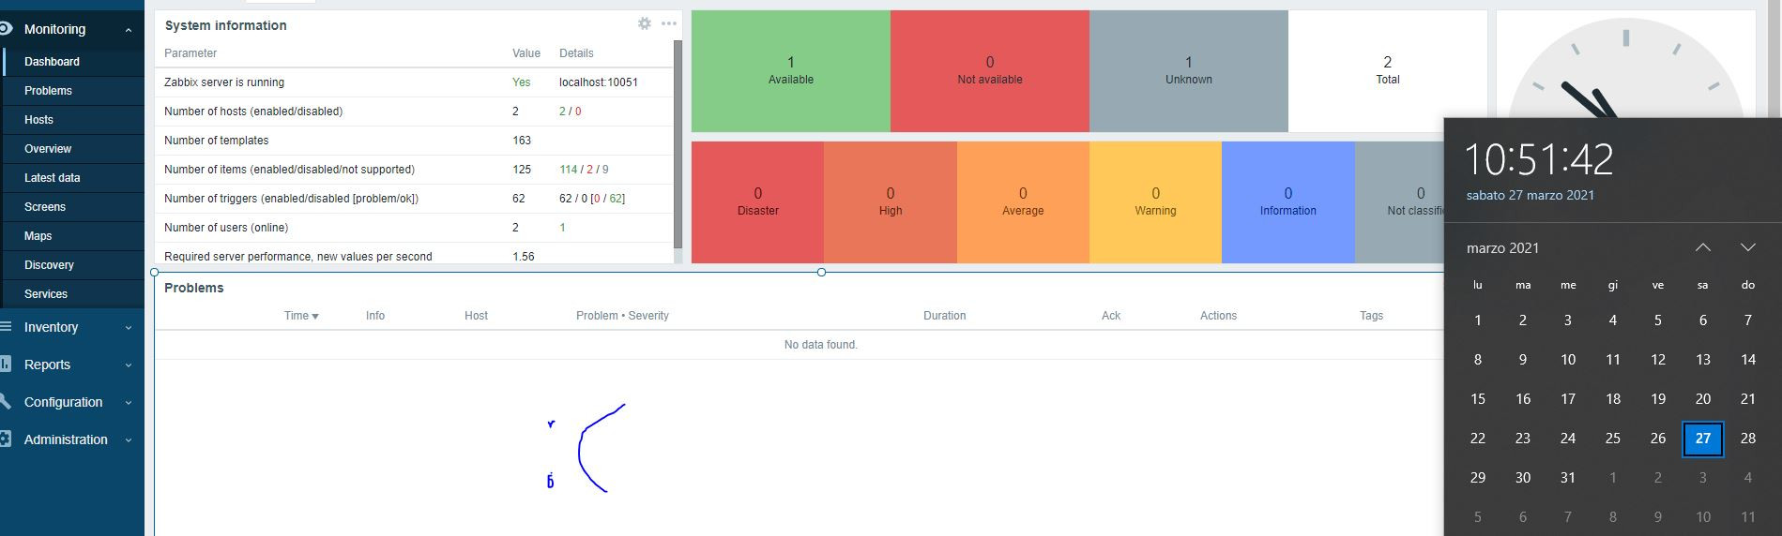Expand the Inventory menu section
1782x536 pixels.
pos(129,328)
